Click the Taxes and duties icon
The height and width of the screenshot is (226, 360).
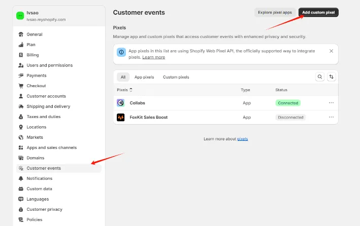(x=21, y=117)
